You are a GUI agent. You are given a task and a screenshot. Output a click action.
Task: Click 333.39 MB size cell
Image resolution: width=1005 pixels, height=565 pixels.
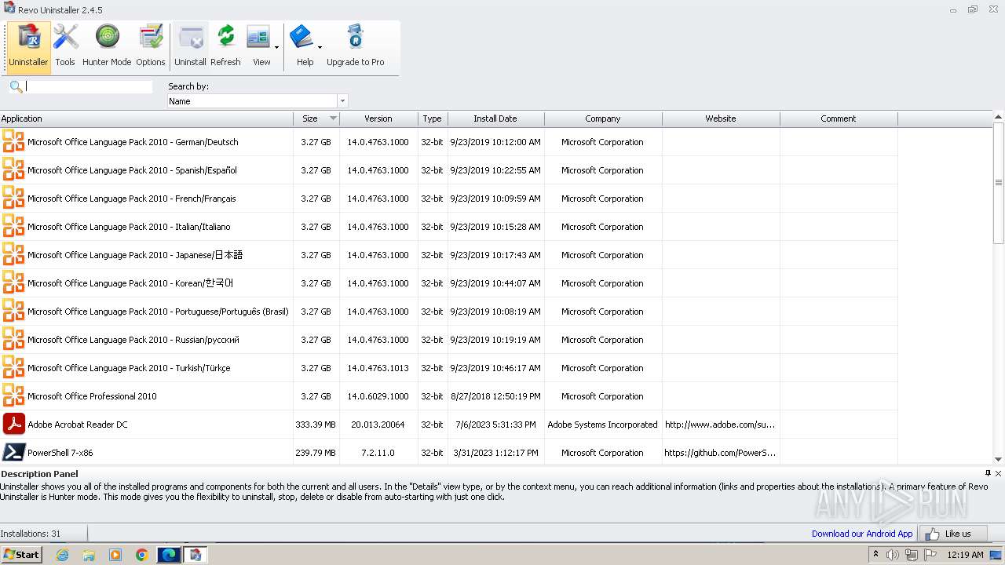(316, 425)
